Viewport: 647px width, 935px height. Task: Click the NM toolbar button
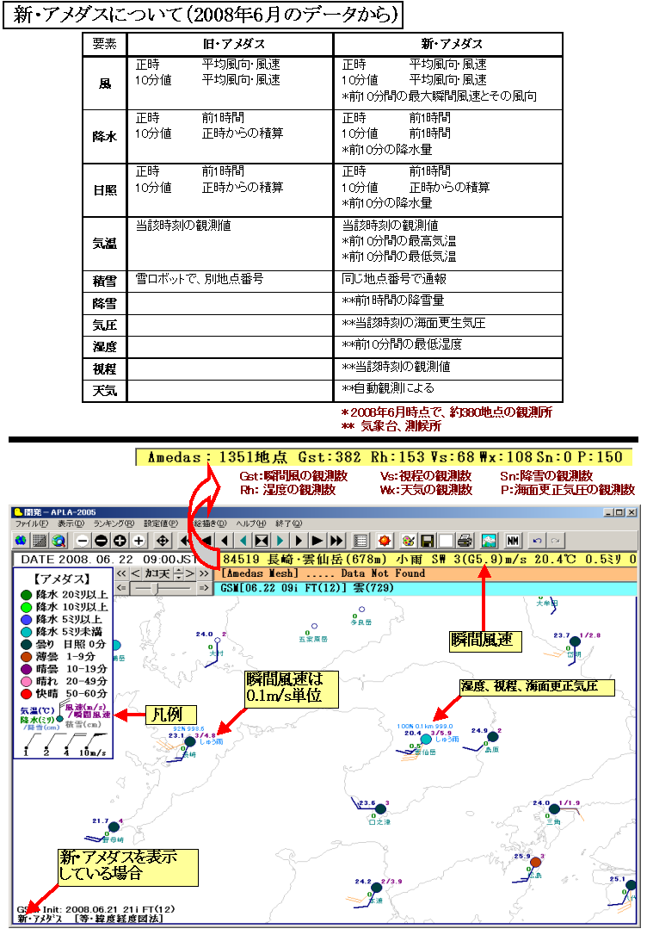[x=513, y=540]
